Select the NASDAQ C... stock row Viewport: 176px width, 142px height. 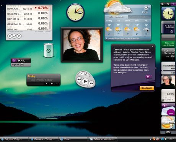click(x=28, y=13)
